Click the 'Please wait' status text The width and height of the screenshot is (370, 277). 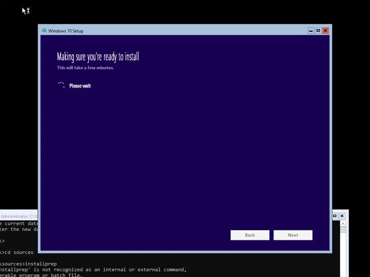80,86
